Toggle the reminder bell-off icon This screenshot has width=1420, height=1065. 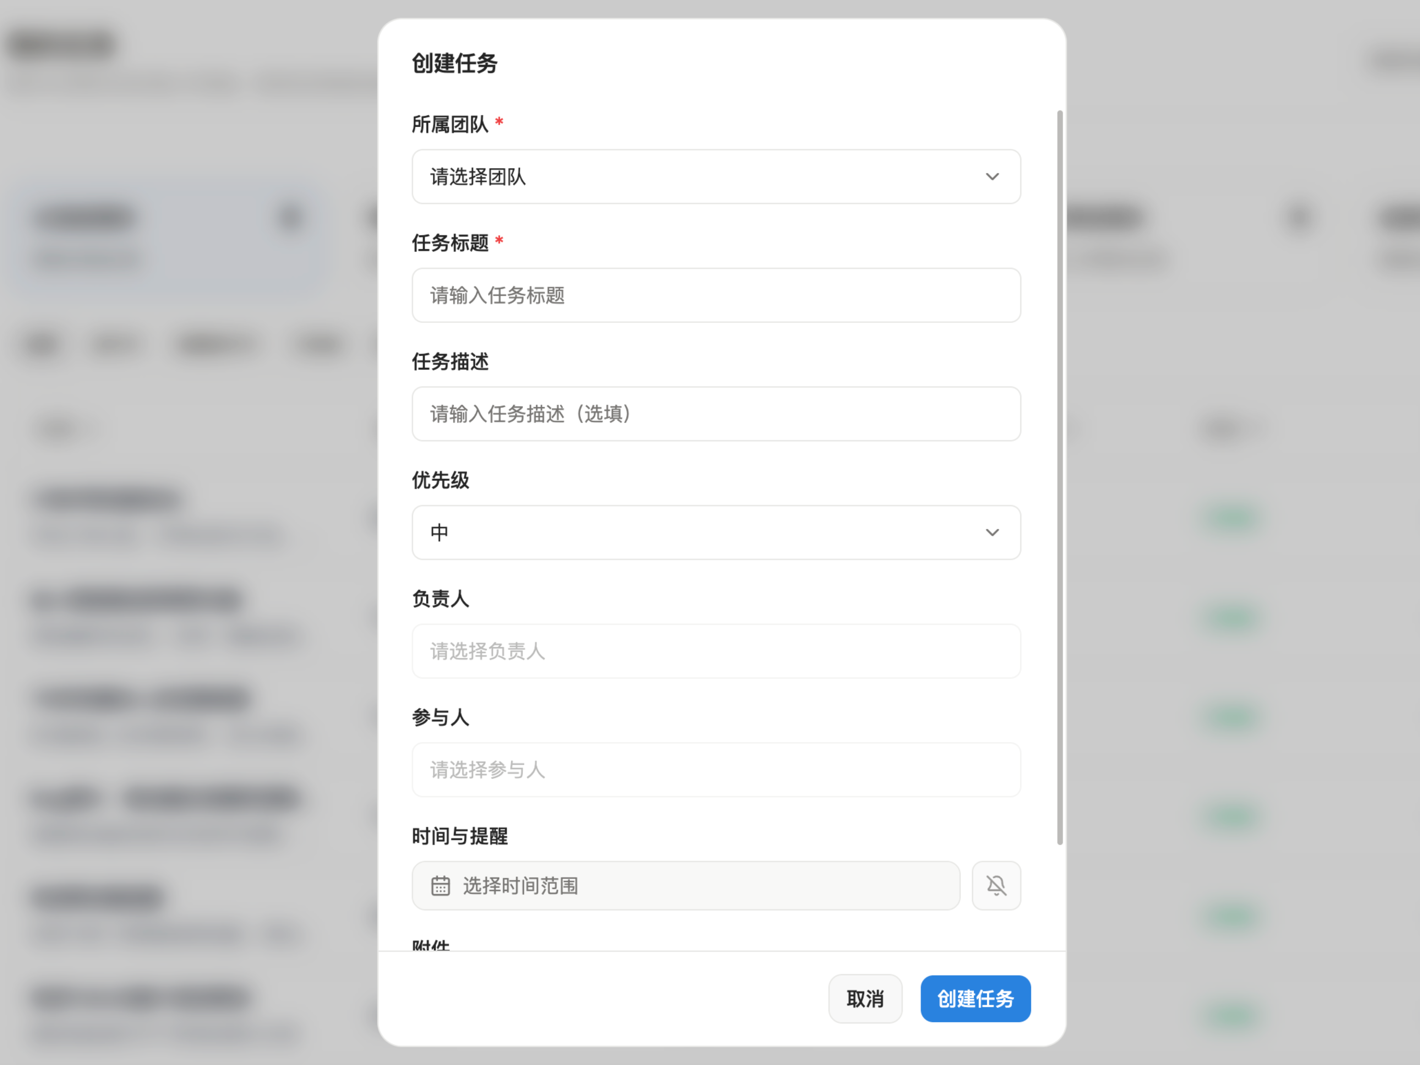(996, 886)
